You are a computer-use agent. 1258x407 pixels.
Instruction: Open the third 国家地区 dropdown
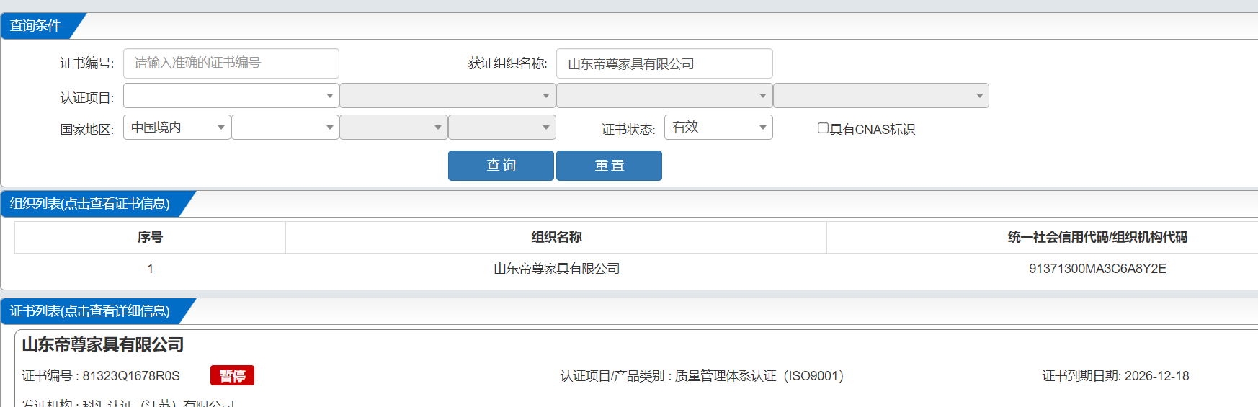[393, 128]
